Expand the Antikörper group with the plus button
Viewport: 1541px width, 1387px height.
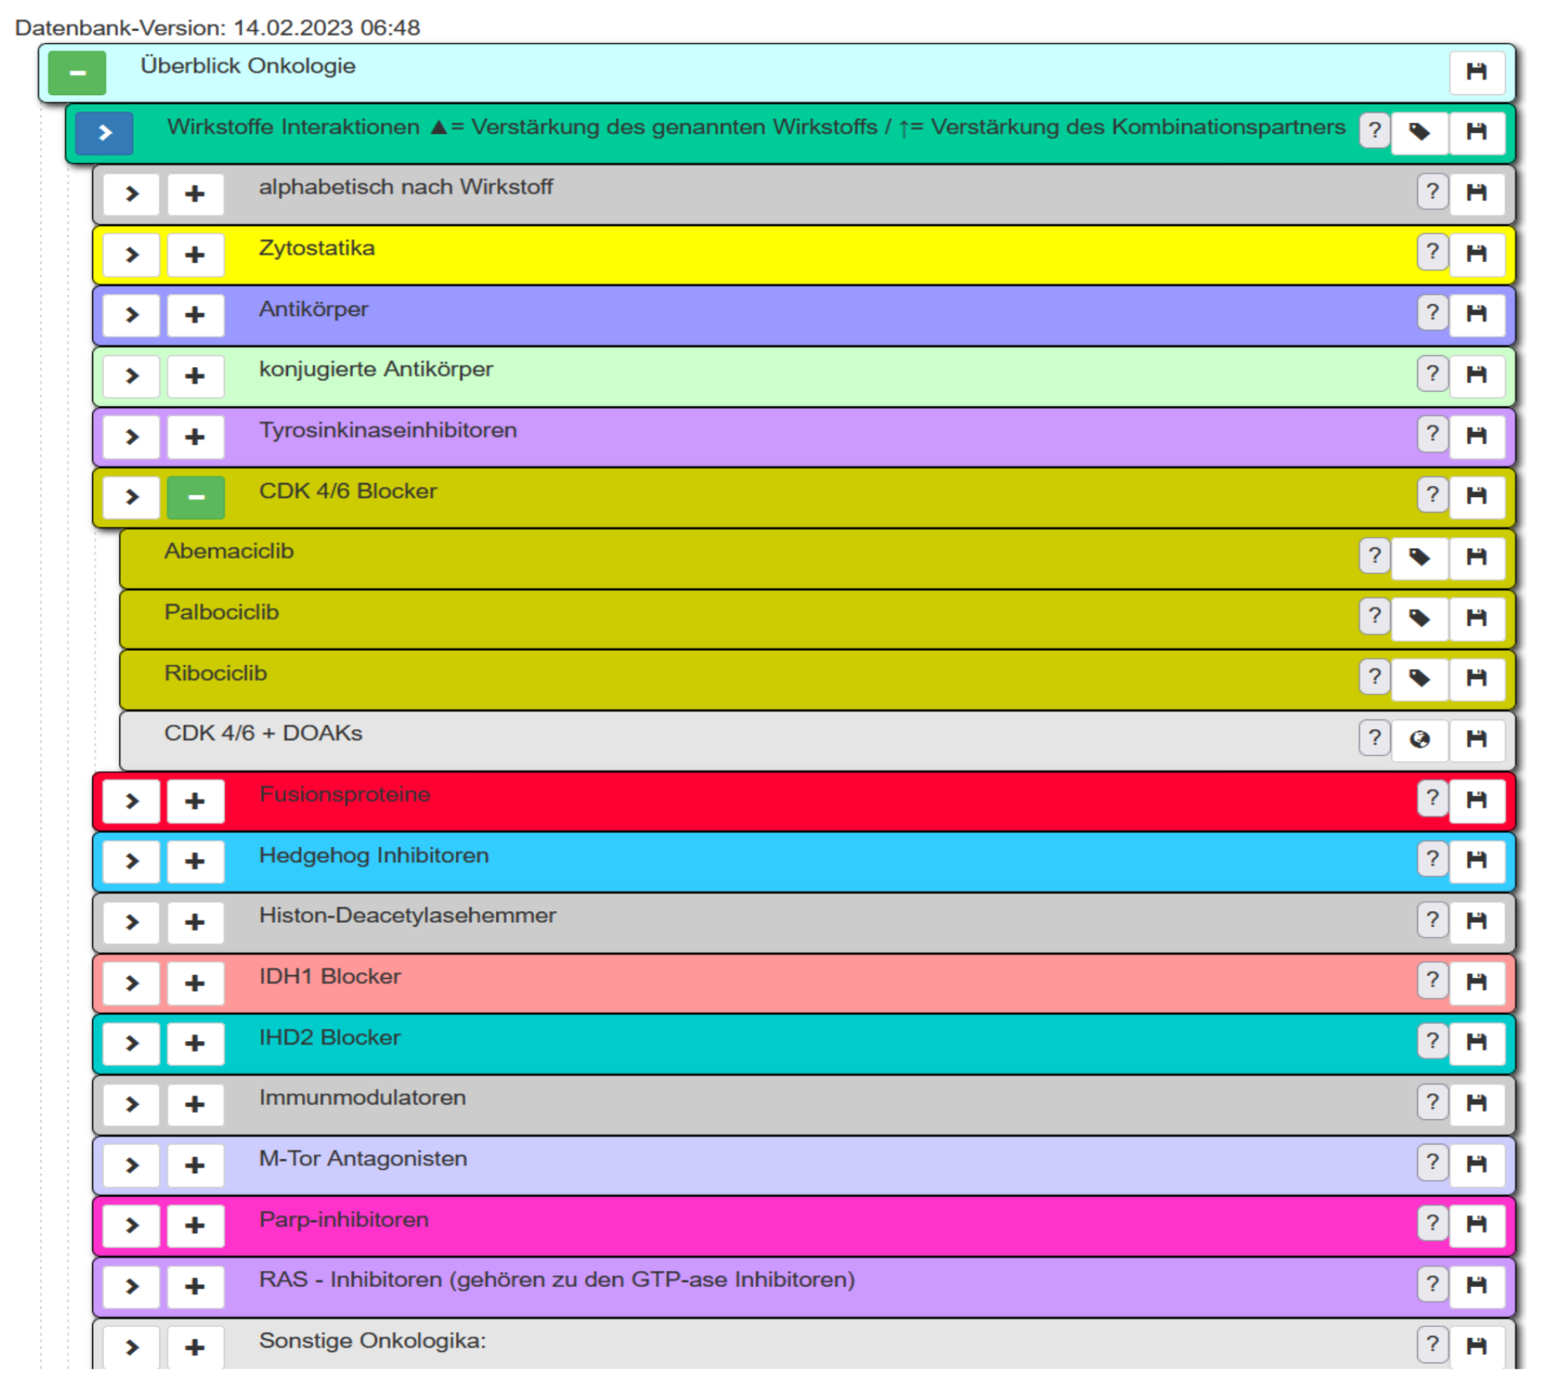[x=195, y=315]
